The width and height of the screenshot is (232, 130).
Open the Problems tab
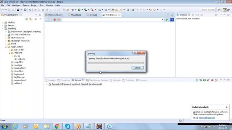[128, 80]
